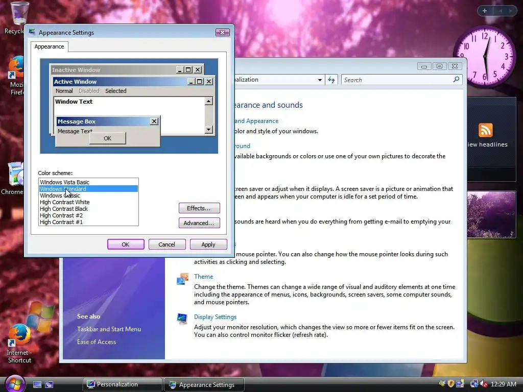This screenshot has height=392, width=523.
Task: Click the Appearance Settings title bar icon
Action: 32,32
